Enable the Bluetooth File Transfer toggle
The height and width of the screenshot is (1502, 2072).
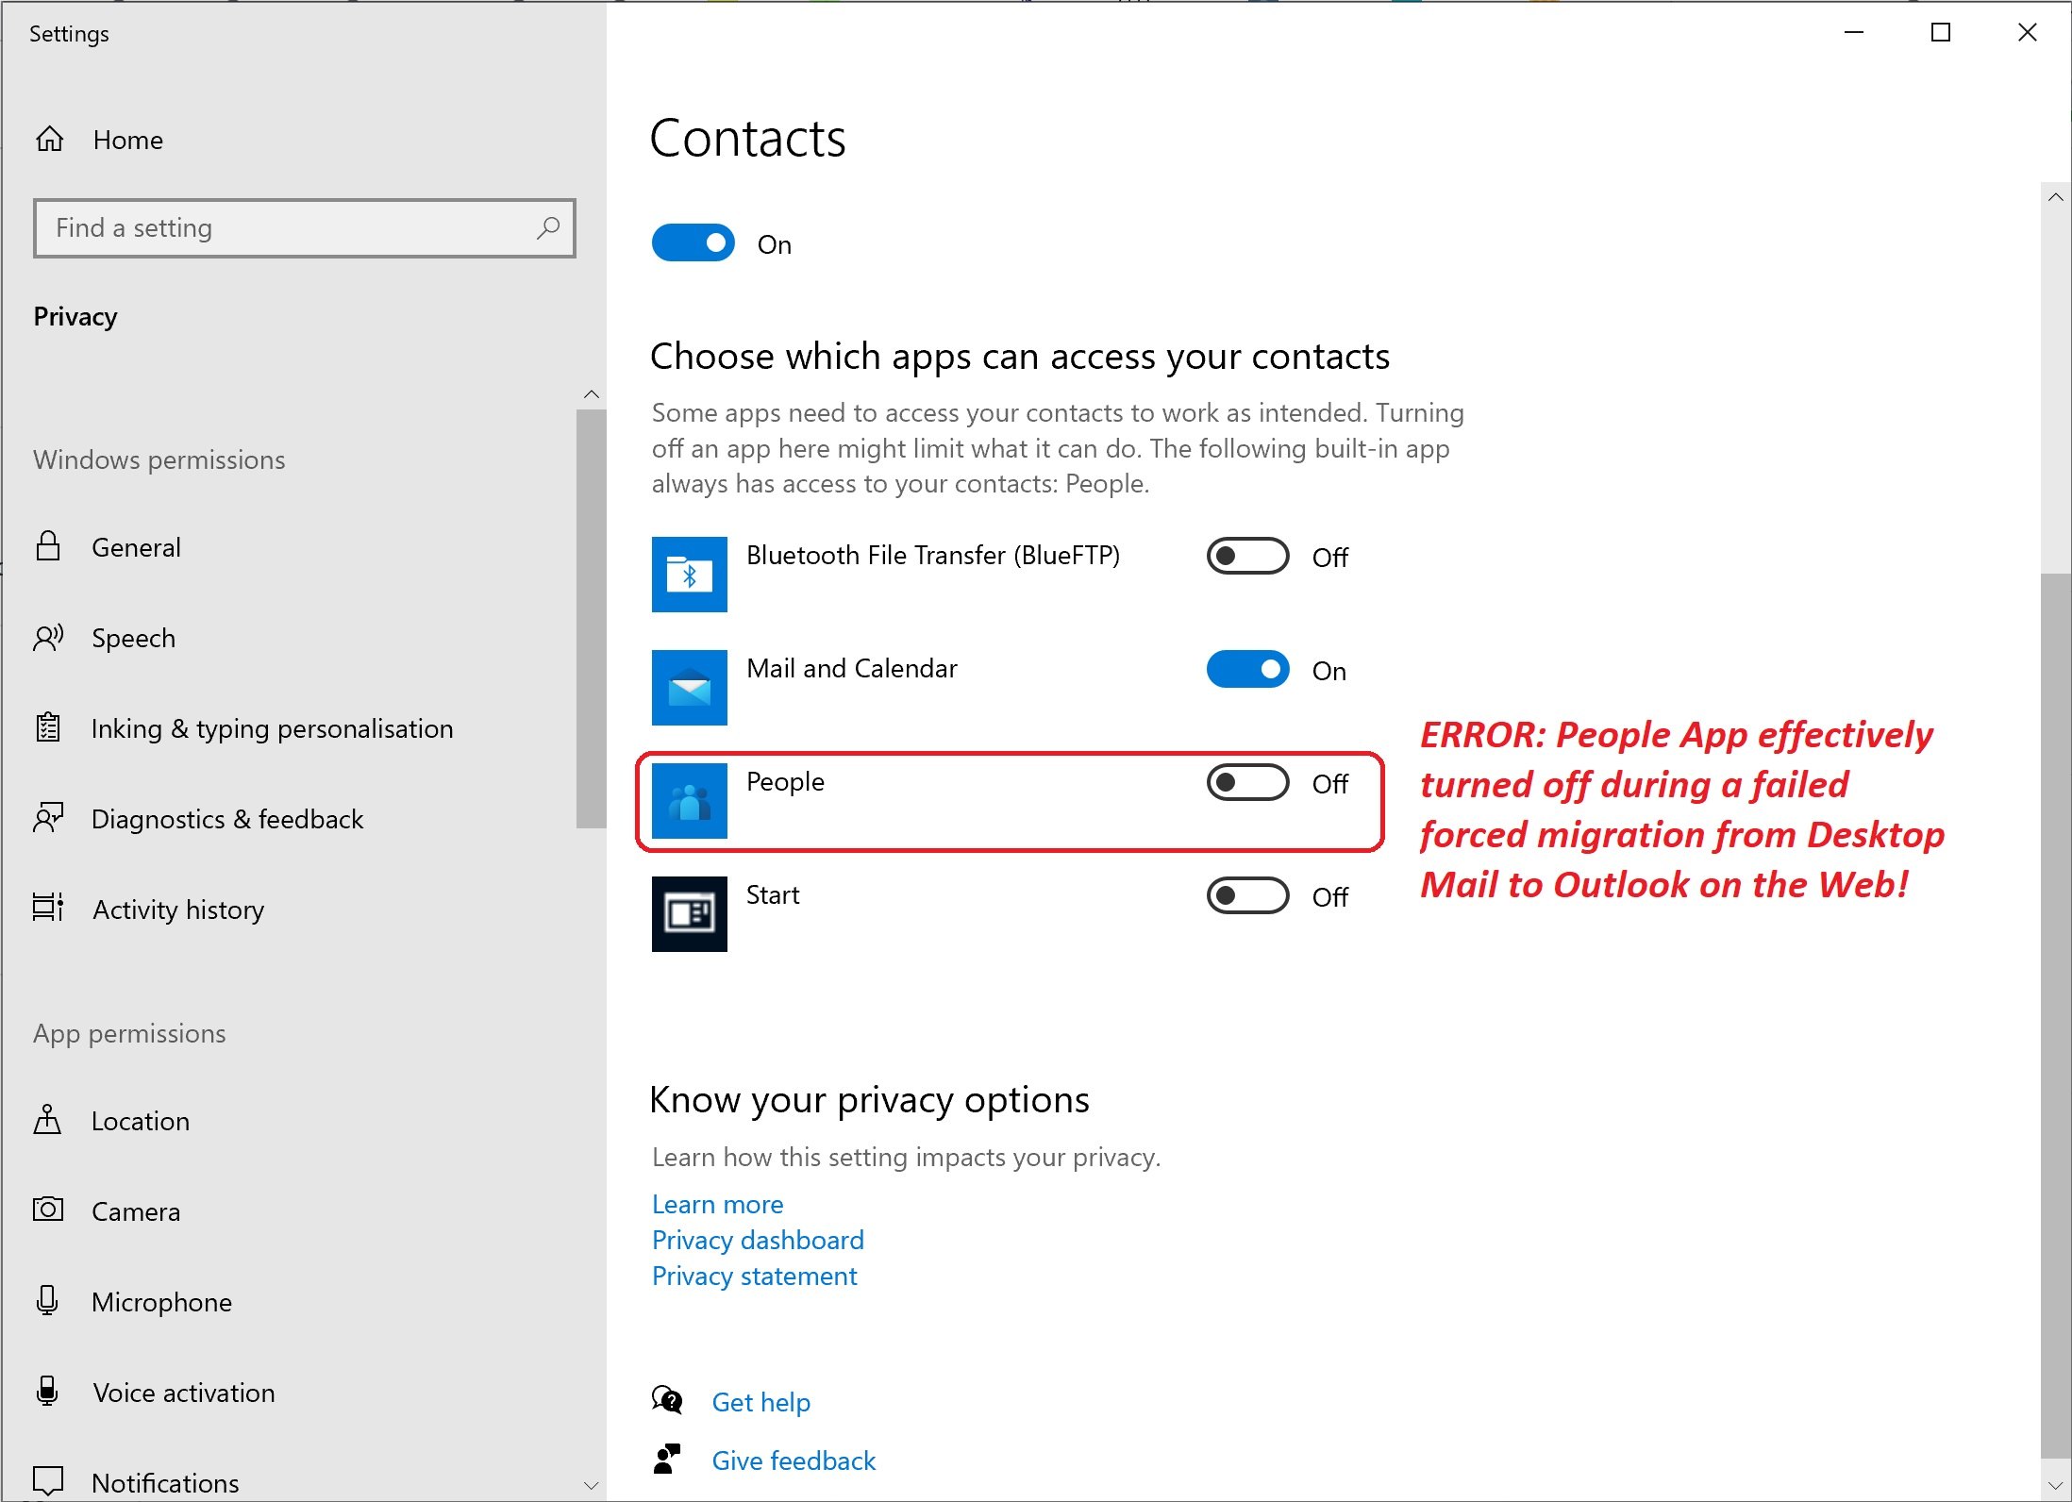1247,557
